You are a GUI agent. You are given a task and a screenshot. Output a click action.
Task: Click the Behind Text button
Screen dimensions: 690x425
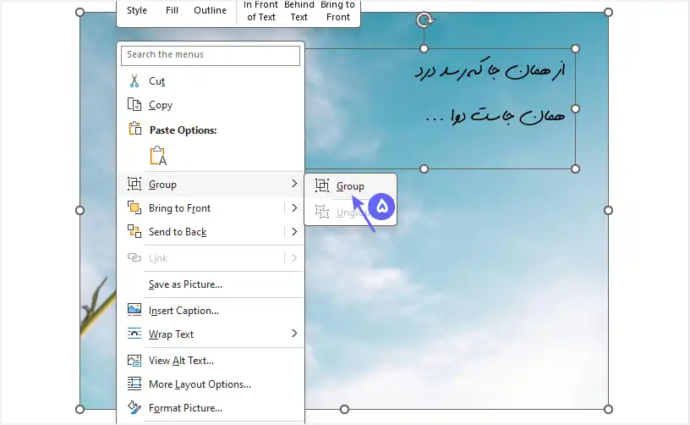click(x=299, y=11)
